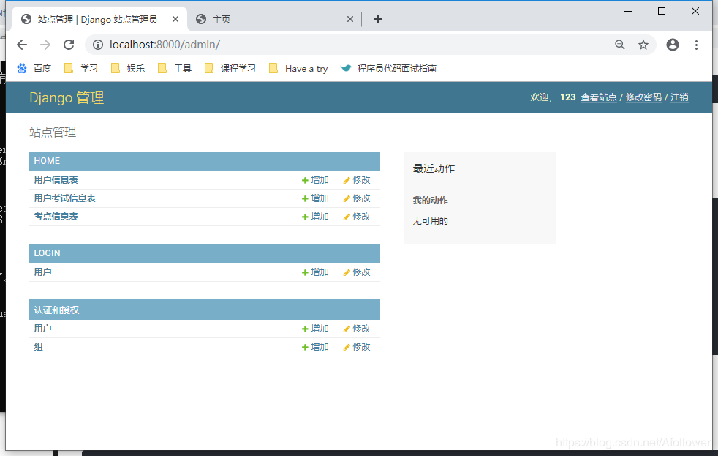The width and height of the screenshot is (718, 456).
Task: Click the 我的动作 label
Action: click(x=431, y=201)
